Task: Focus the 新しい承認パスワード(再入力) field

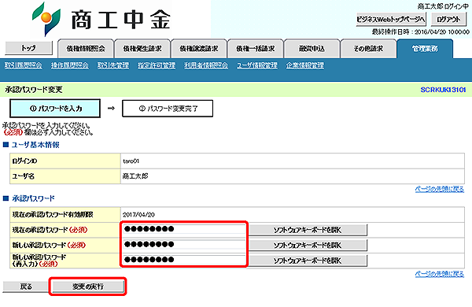Action: coord(184,260)
